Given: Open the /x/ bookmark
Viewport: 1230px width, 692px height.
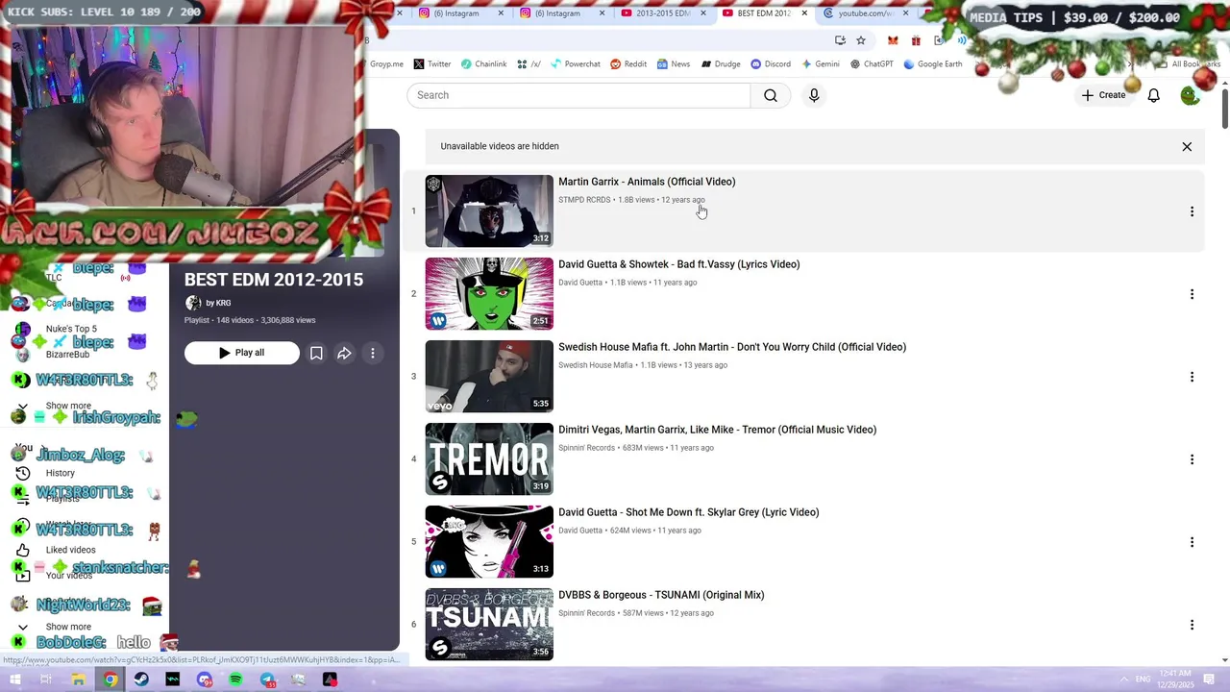Looking at the screenshot, I should tap(529, 64).
